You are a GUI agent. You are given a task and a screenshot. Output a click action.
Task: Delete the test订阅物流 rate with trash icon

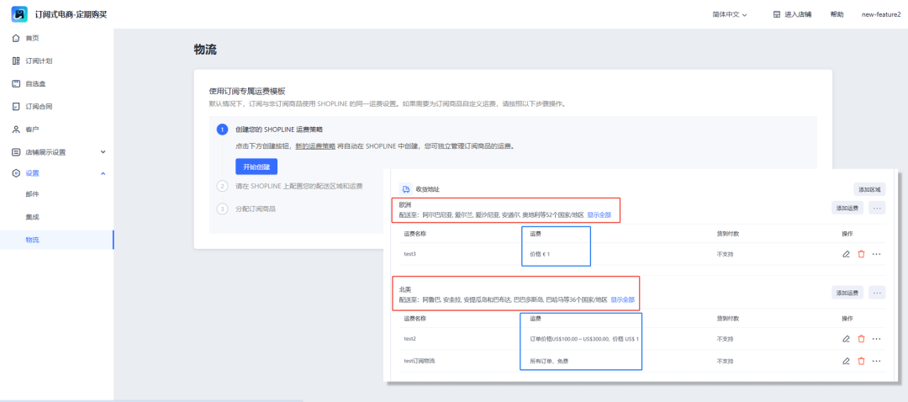861,361
